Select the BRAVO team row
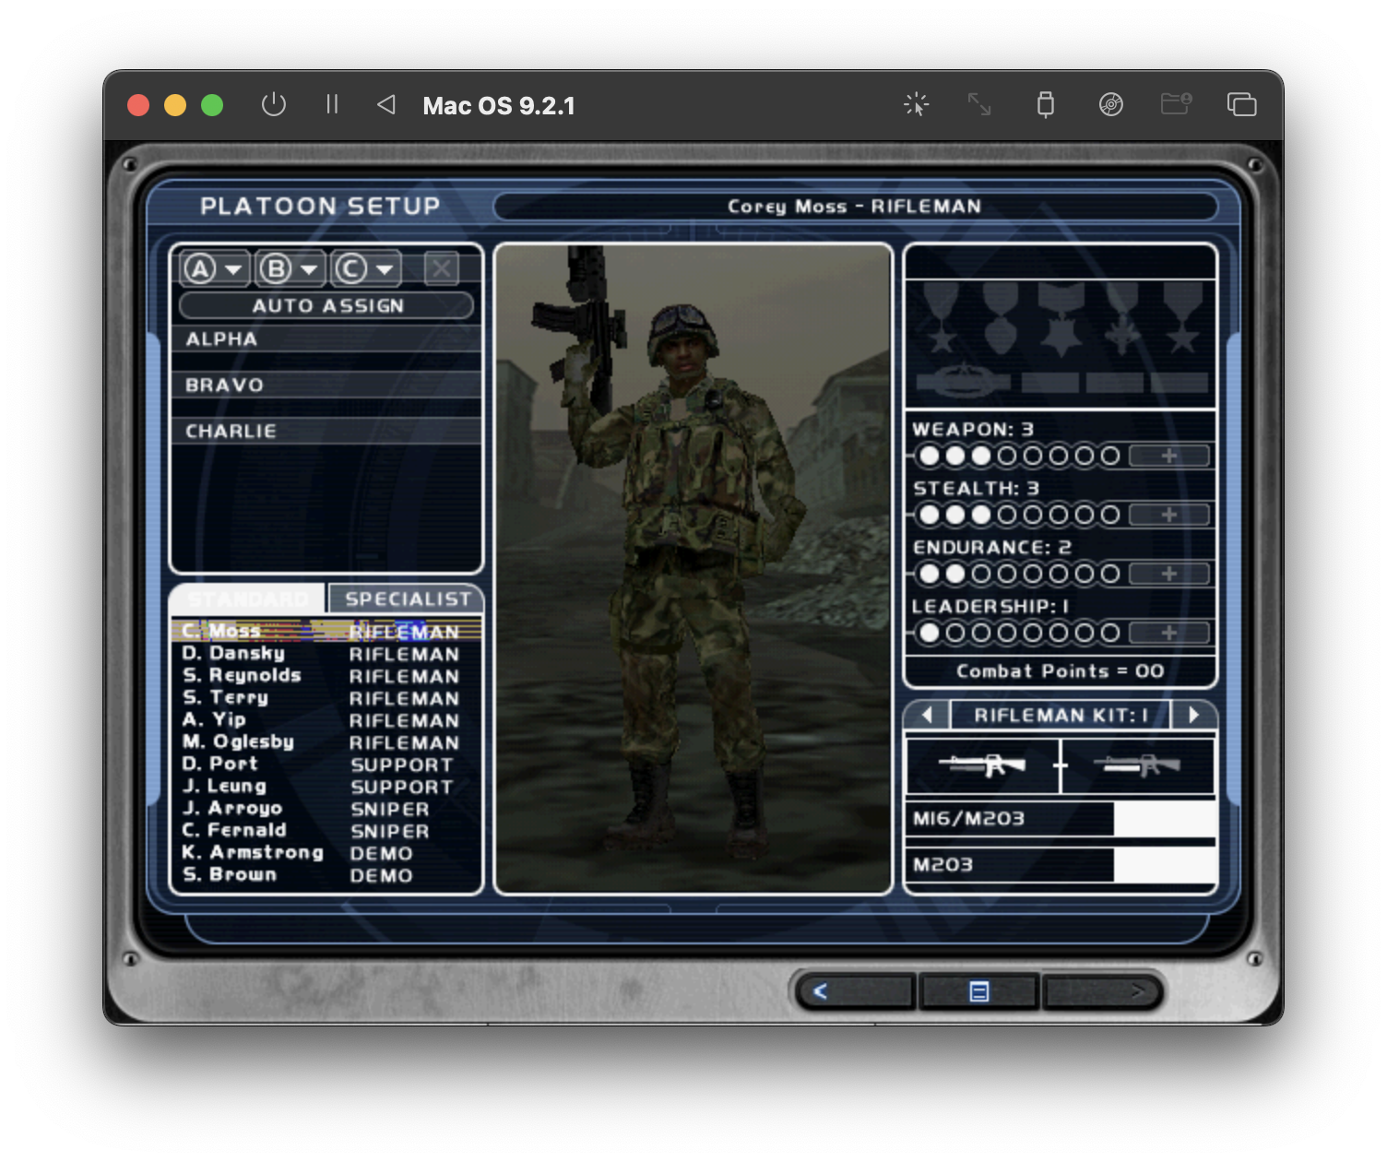This screenshot has height=1162, width=1387. pyautogui.click(x=326, y=385)
